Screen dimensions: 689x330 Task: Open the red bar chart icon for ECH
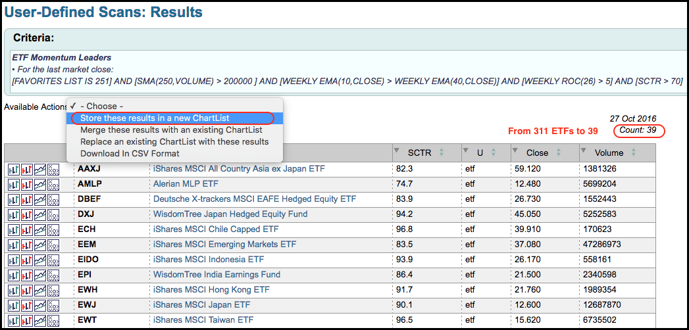point(27,229)
